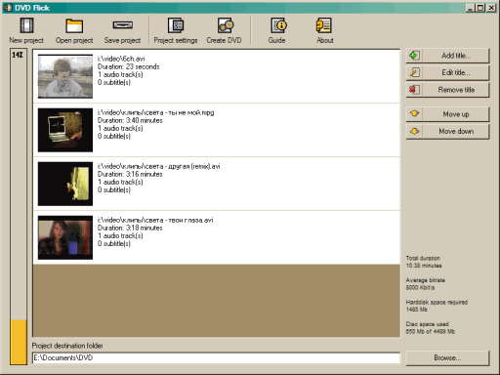
Task: Click 'Duration: 3:40 minutes' text
Action: 130,120
